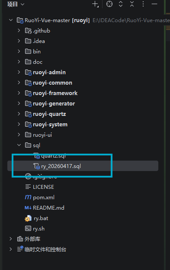The width and height of the screenshot is (170, 270).
Task: Select the LICENSE file
Action: [x=43, y=187]
